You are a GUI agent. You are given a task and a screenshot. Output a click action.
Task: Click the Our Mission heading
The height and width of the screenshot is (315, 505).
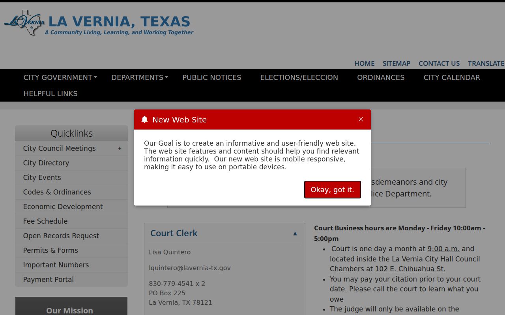click(x=69, y=311)
